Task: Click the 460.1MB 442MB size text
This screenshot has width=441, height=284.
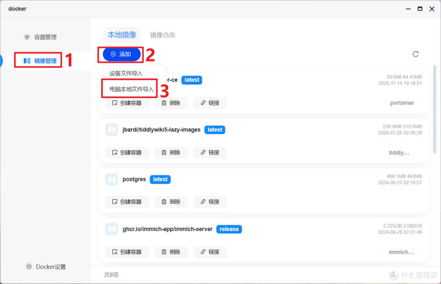Action: click(x=404, y=176)
